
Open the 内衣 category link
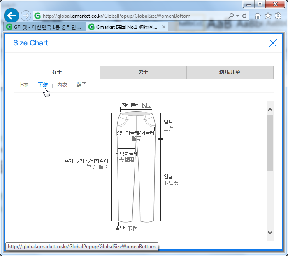click(62, 85)
